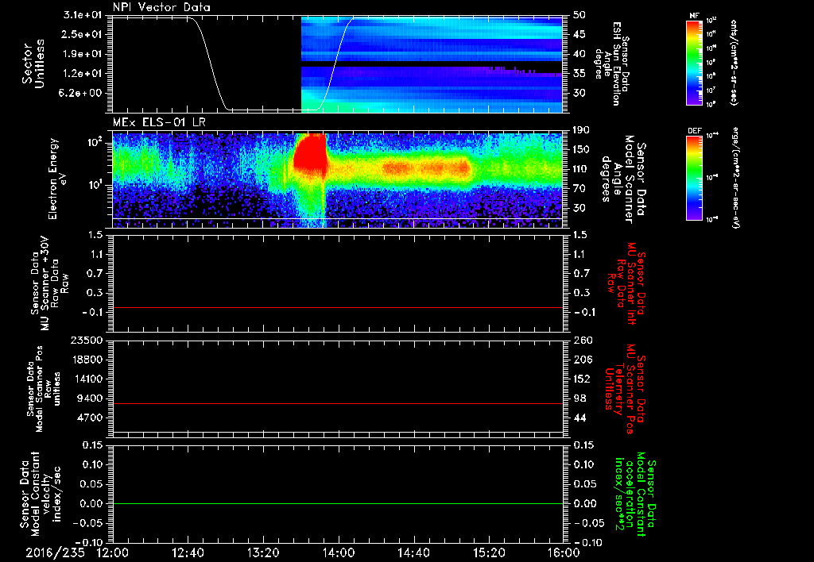
Task: Click the DEF colorbar title
Action: tap(694, 131)
